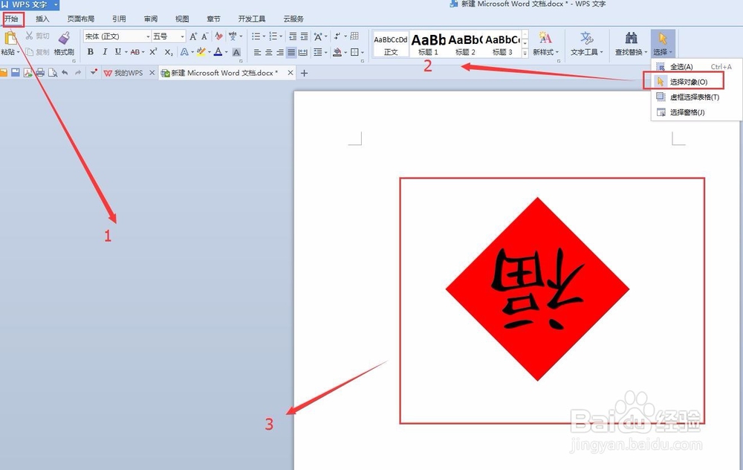Open the font name dropdown showing 宋体
743x470 pixels.
(x=147, y=35)
